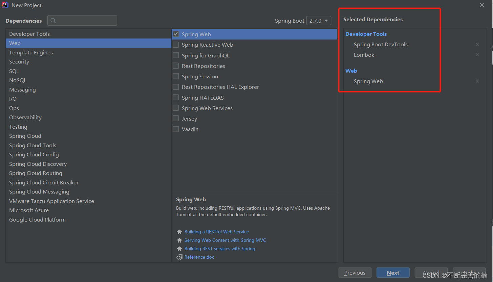The image size is (493, 282).
Task: Choose the NoSQL category
Action: click(88, 80)
